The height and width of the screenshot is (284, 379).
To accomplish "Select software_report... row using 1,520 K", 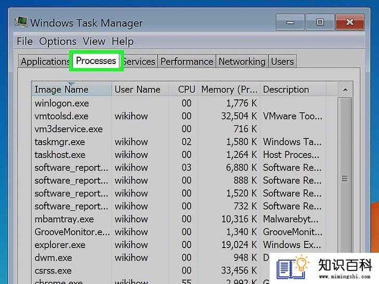I will click(185, 193).
